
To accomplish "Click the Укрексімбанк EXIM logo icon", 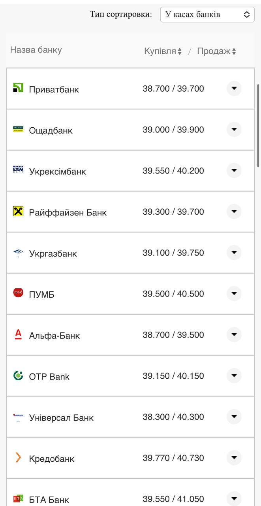I will point(18,170).
